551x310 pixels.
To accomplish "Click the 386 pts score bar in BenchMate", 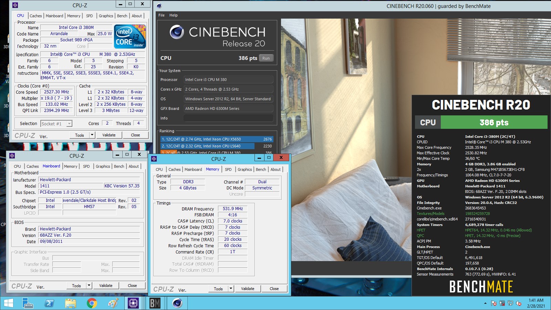I will [x=494, y=122].
